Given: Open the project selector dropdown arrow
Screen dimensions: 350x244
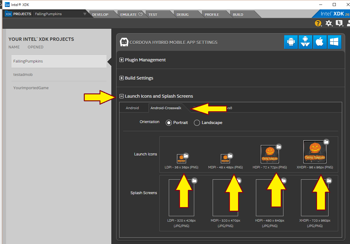Looking at the screenshot, I should click(85, 14).
